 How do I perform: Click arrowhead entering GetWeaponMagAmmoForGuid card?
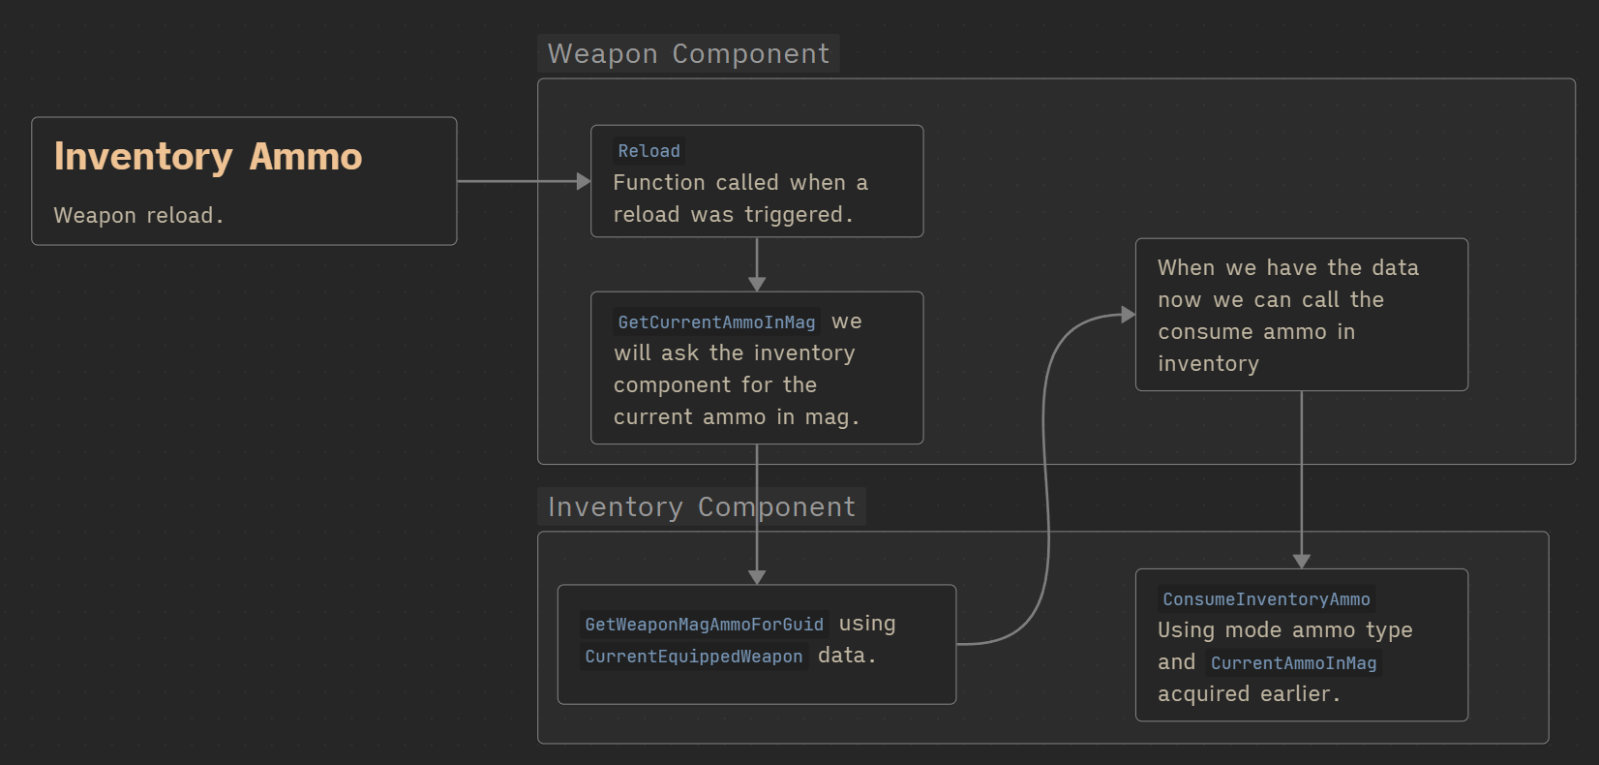click(x=757, y=577)
